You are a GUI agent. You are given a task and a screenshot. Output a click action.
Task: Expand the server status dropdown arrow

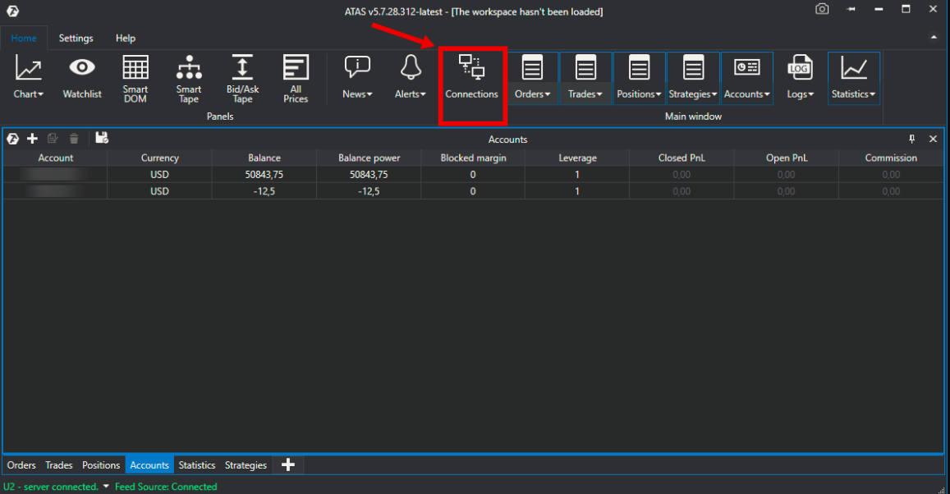(106, 486)
